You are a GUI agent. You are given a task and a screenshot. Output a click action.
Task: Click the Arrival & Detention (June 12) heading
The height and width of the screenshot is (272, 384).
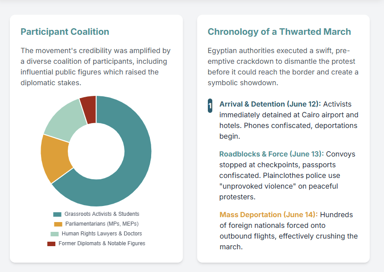(x=269, y=104)
